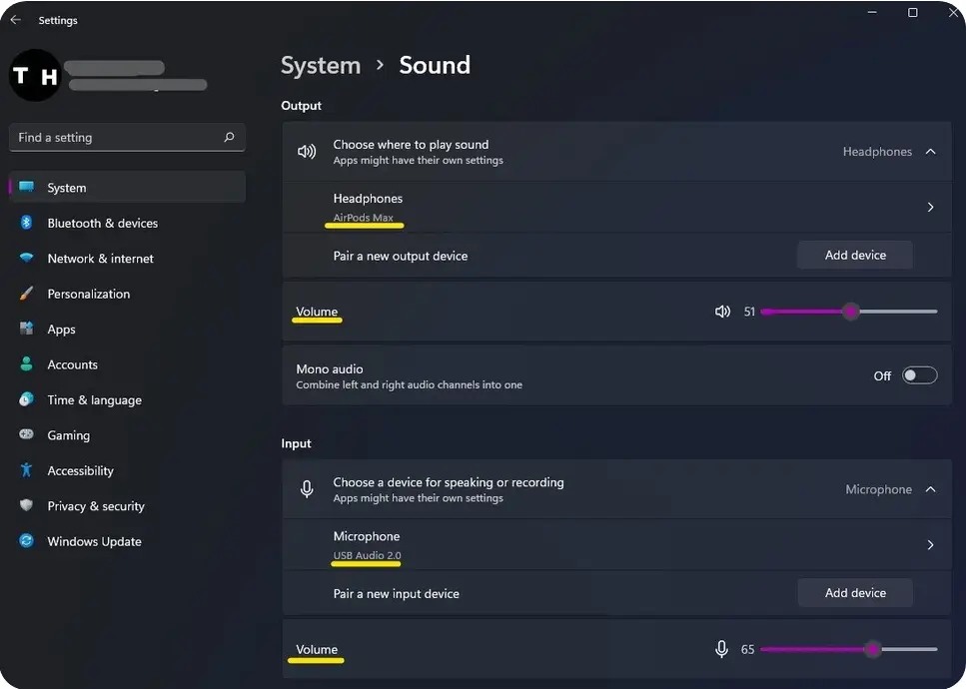Click the 'USB Audio 2.0' label
The image size is (966, 689).
(x=367, y=555)
